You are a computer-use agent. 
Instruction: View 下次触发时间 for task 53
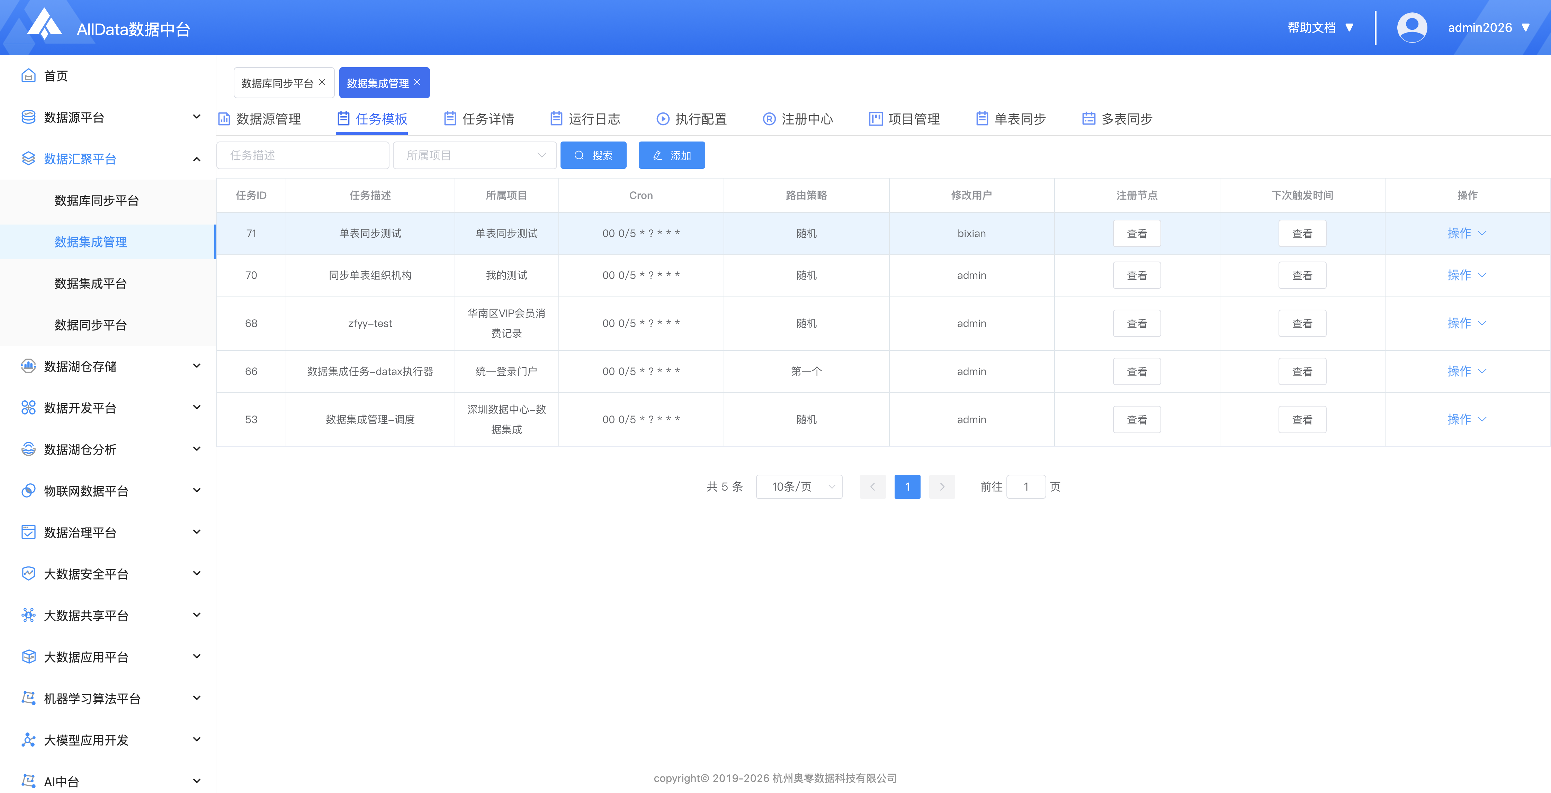pyautogui.click(x=1302, y=420)
